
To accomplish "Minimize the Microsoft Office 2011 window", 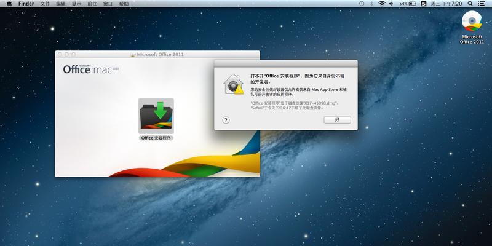I will coord(66,55).
